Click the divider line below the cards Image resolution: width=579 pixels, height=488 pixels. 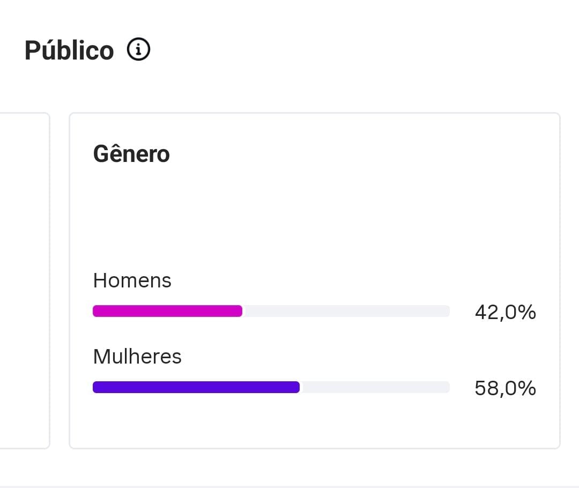click(289, 486)
